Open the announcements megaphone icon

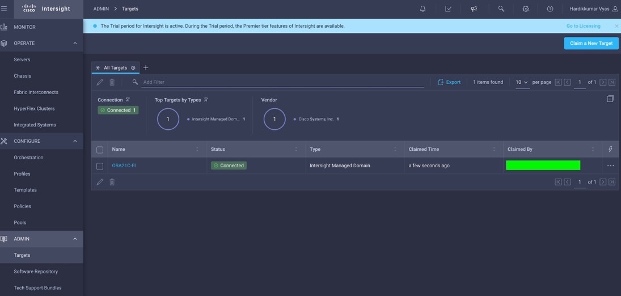tap(474, 9)
